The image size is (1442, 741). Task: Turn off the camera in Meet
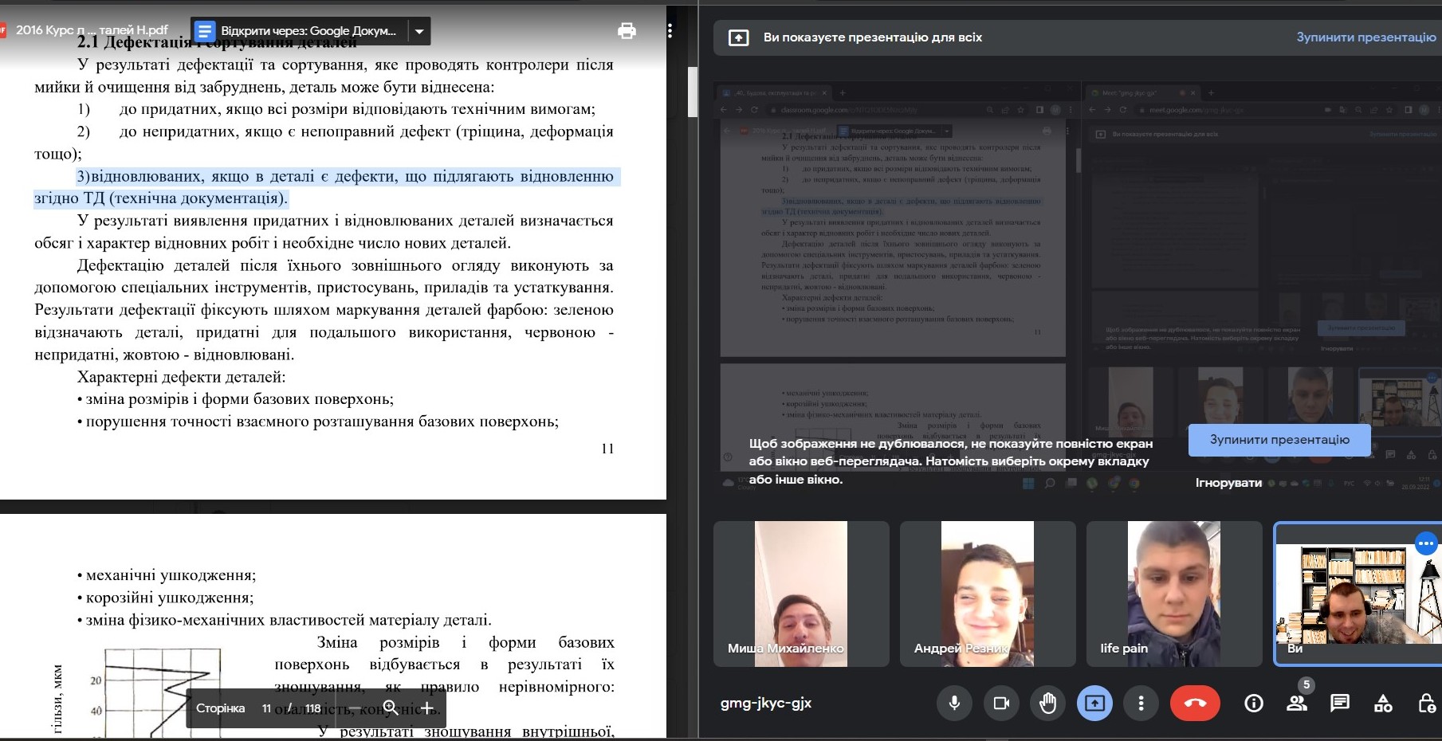1001,703
